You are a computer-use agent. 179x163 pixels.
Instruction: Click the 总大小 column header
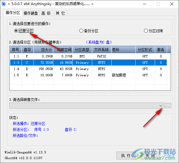coord(43,50)
